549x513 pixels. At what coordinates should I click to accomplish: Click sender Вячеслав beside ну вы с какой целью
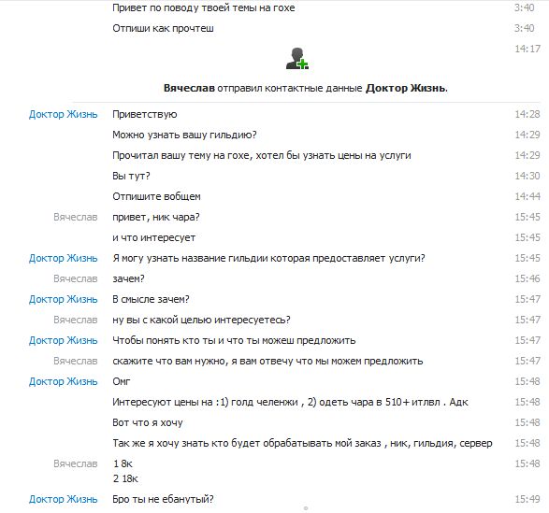tap(75, 321)
